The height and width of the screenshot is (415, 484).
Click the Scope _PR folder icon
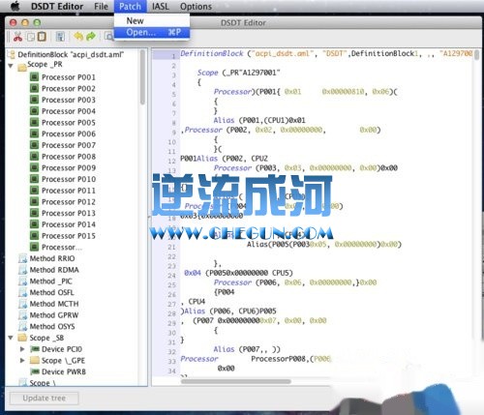pos(22,67)
